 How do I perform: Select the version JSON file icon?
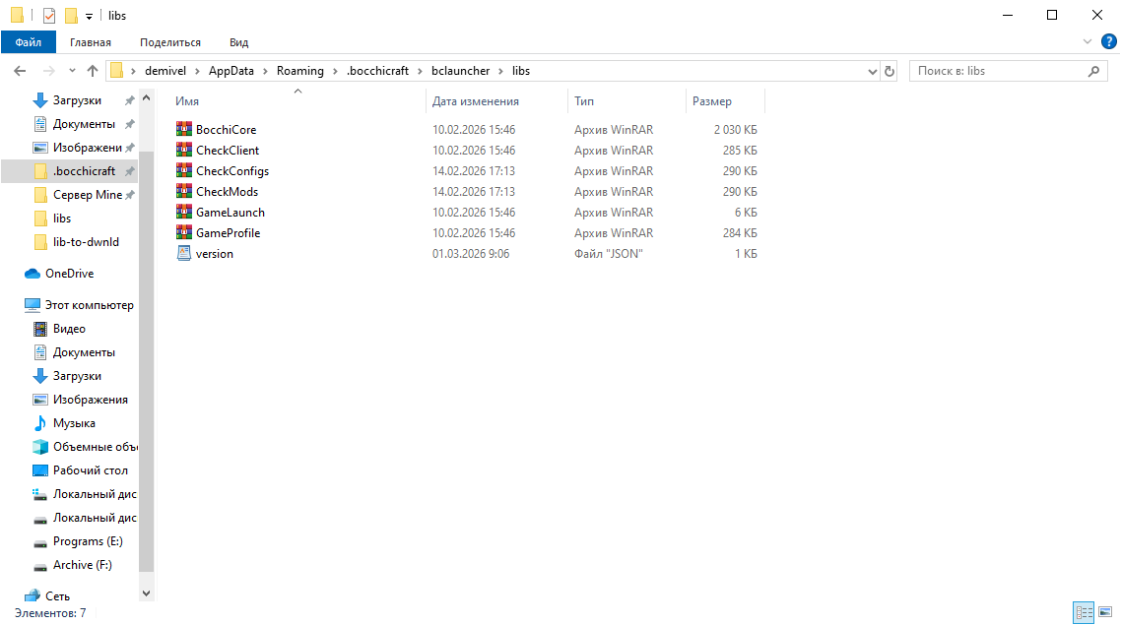[x=183, y=254]
